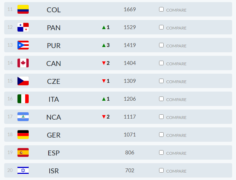Tick the compare checkbox for GER
The image size is (236, 180).
pyautogui.click(x=161, y=135)
